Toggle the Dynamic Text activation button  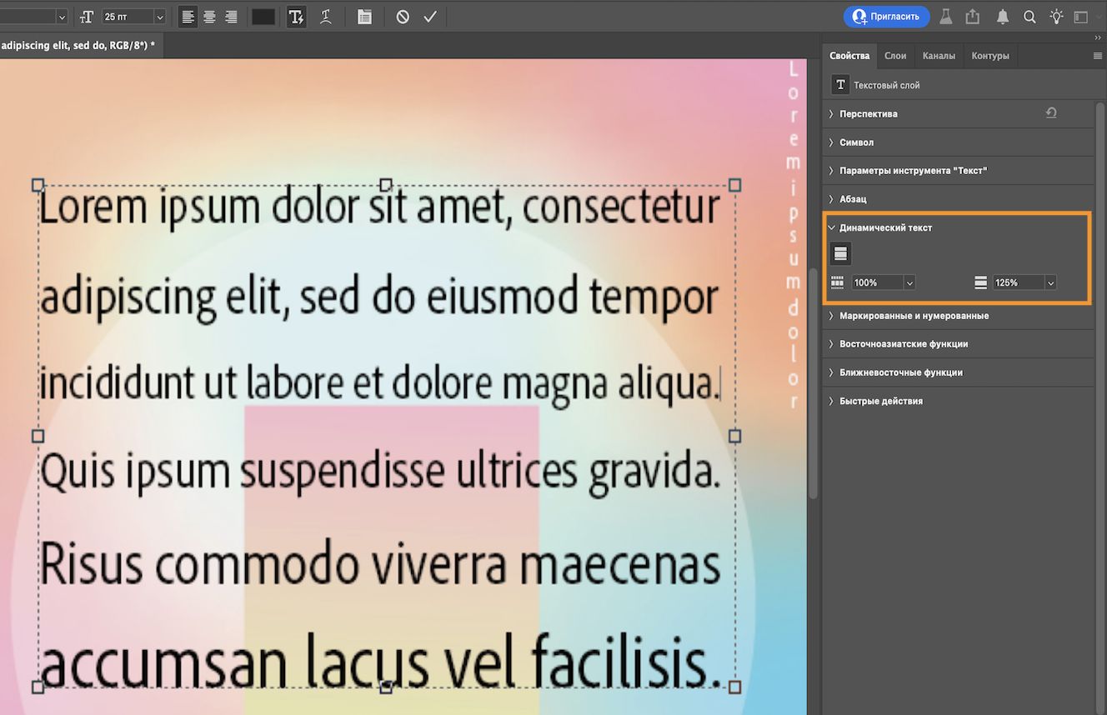pos(840,252)
